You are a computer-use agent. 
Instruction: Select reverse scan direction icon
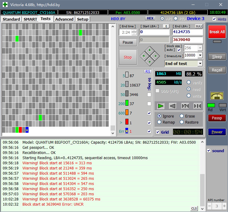click(x=173, y=106)
